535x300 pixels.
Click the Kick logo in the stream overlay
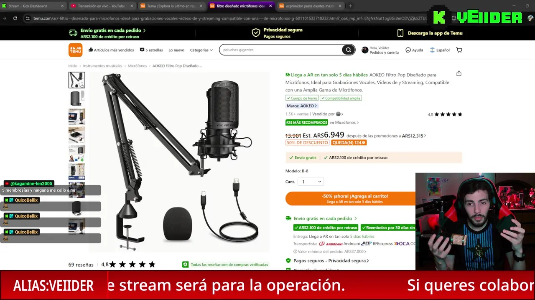point(439,17)
